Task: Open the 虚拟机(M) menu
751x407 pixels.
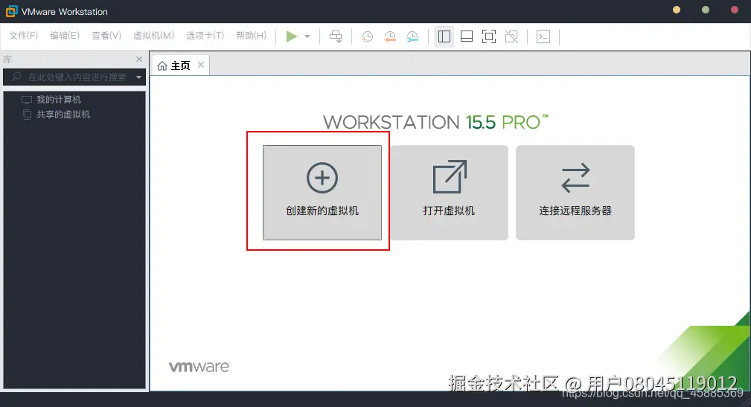Action: [153, 36]
